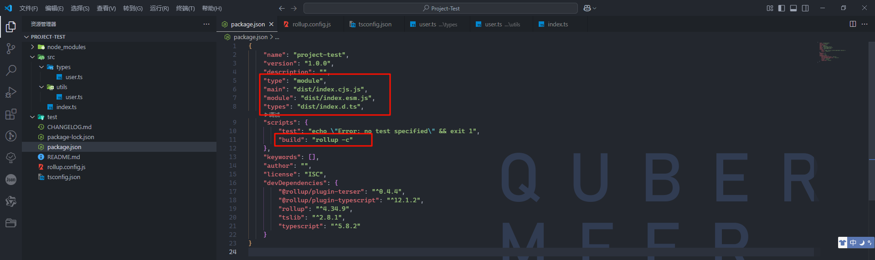This screenshot has width=875, height=260.
Task: Switch to the rollup.config.js tab
Action: 311,25
